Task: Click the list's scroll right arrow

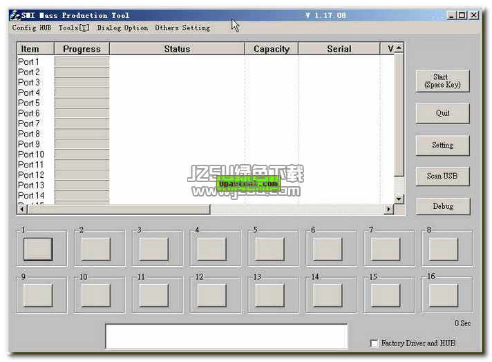Action: [389, 209]
